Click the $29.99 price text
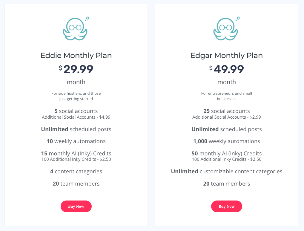Screen dimensions: 304x231 click(x=76, y=69)
